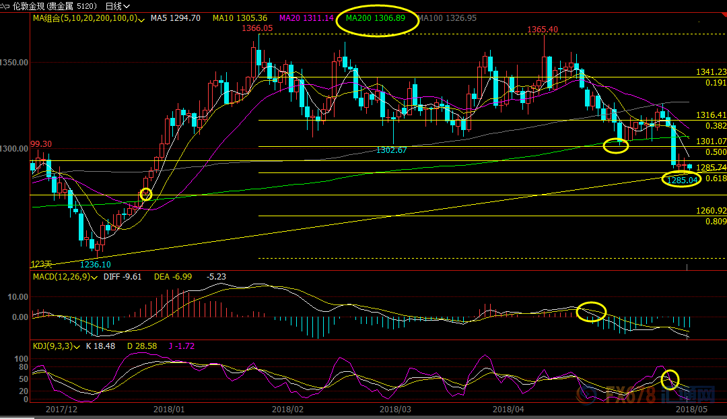Image resolution: width=727 pixels, height=419 pixels.
Task: Click the KDJ J -1.72 value label
Action: tap(180, 346)
